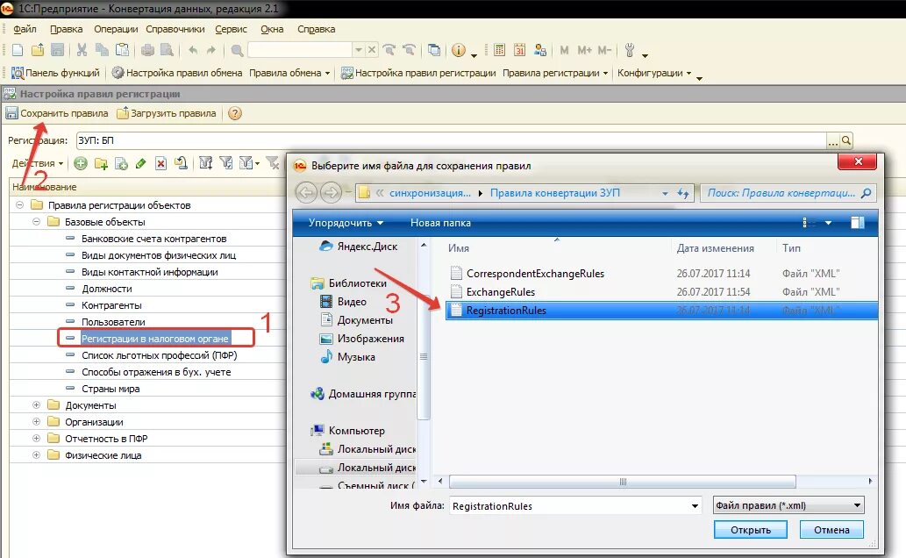This screenshot has height=558, width=906.
Task: Click the Открыть button in file dialog
Action: (751, 530)
